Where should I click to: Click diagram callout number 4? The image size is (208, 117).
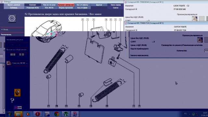click(94, 19)
